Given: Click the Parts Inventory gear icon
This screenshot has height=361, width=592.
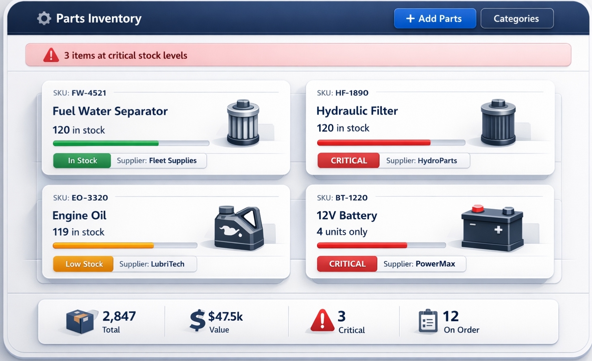Looking at the screenshot, I should tap(44, 18).
